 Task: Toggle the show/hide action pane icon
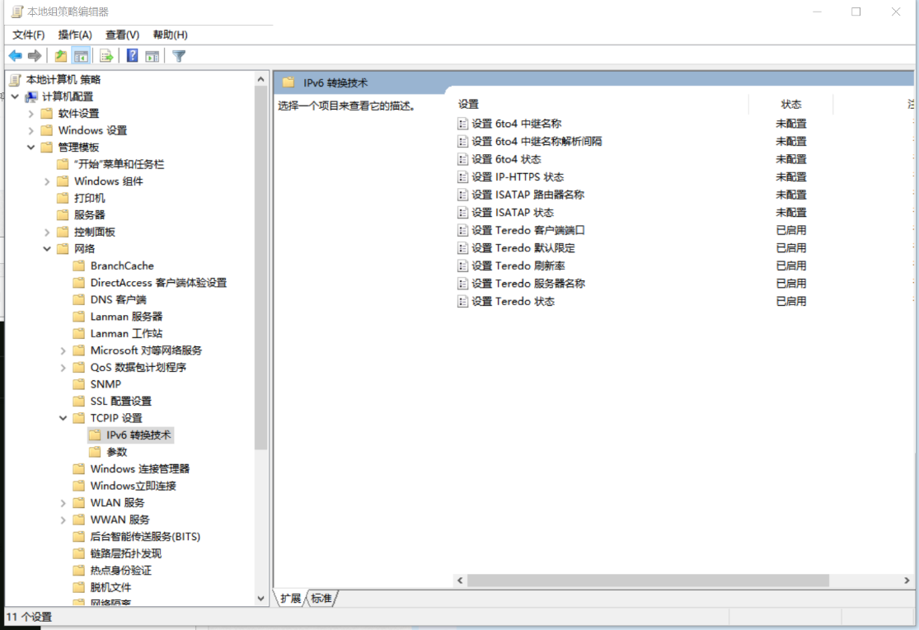click(152, 56)
